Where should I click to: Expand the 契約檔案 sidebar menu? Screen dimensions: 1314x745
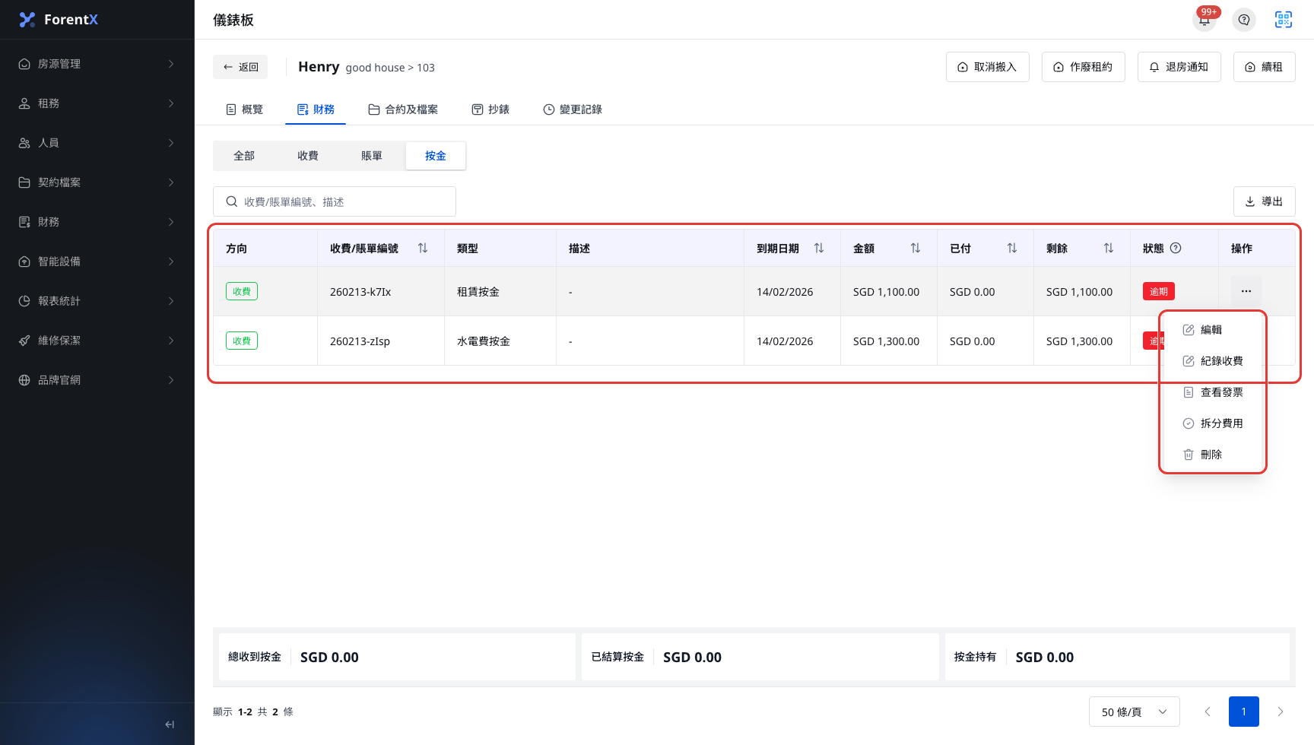coord(97,182)
